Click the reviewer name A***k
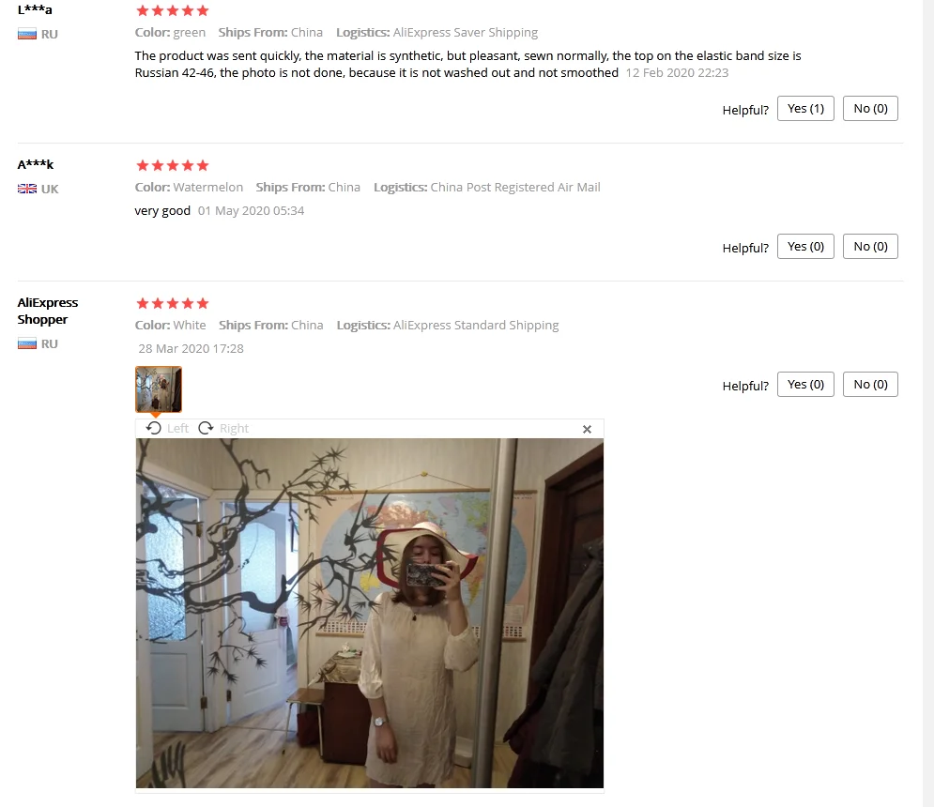Viewport: 934px width, 807px height. click(35, 164)
